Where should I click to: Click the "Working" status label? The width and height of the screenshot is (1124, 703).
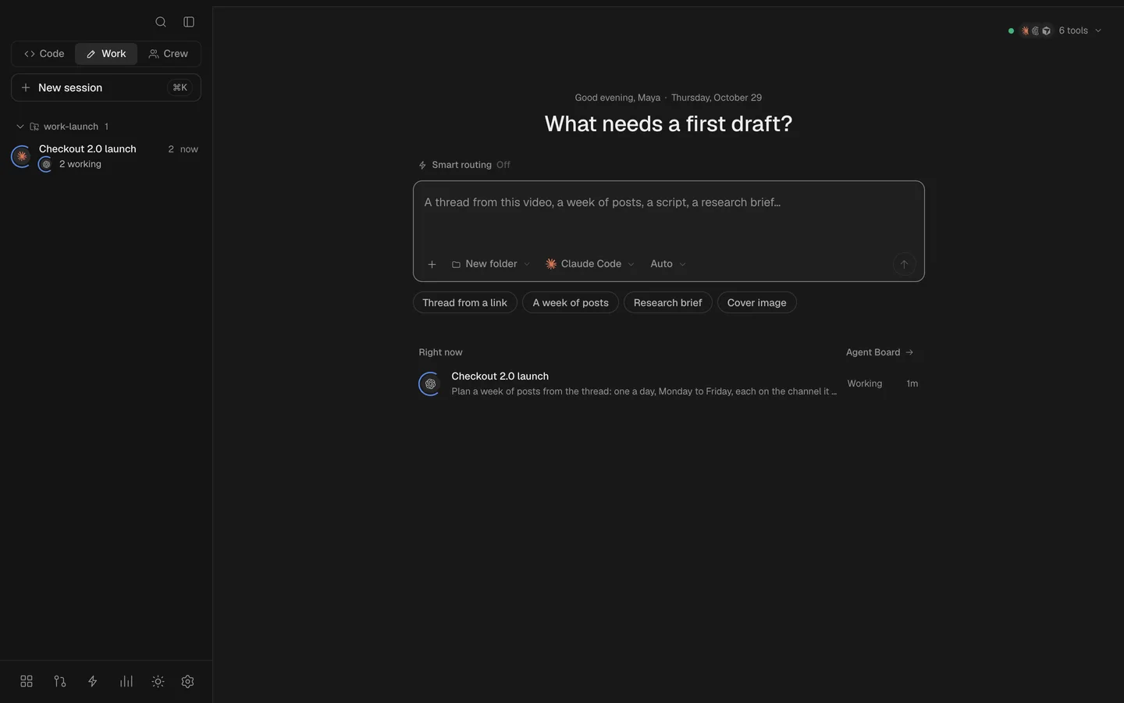tap(865, 384)
